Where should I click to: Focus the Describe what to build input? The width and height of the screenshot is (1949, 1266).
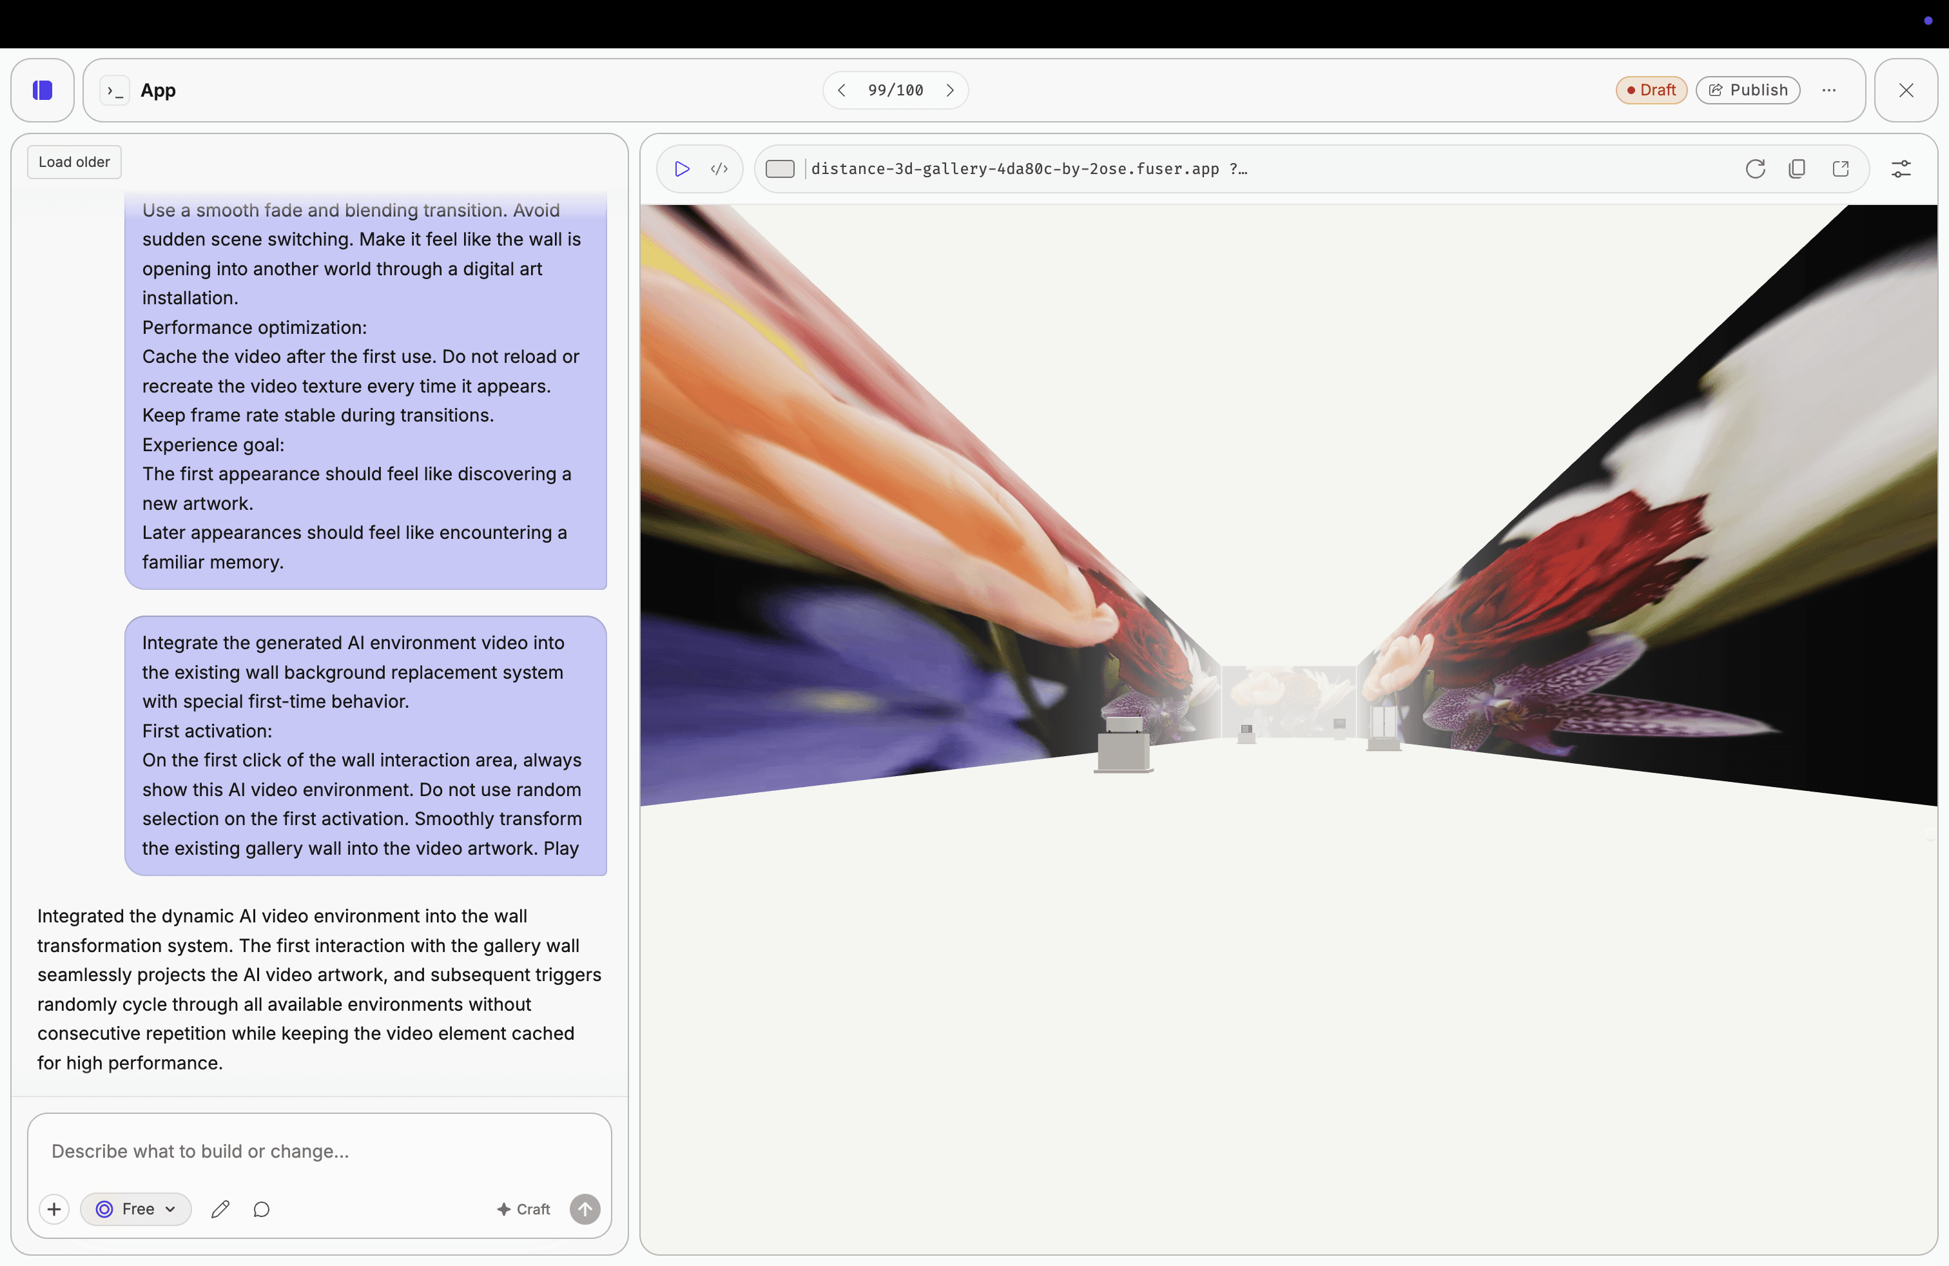click(320, 1151)
